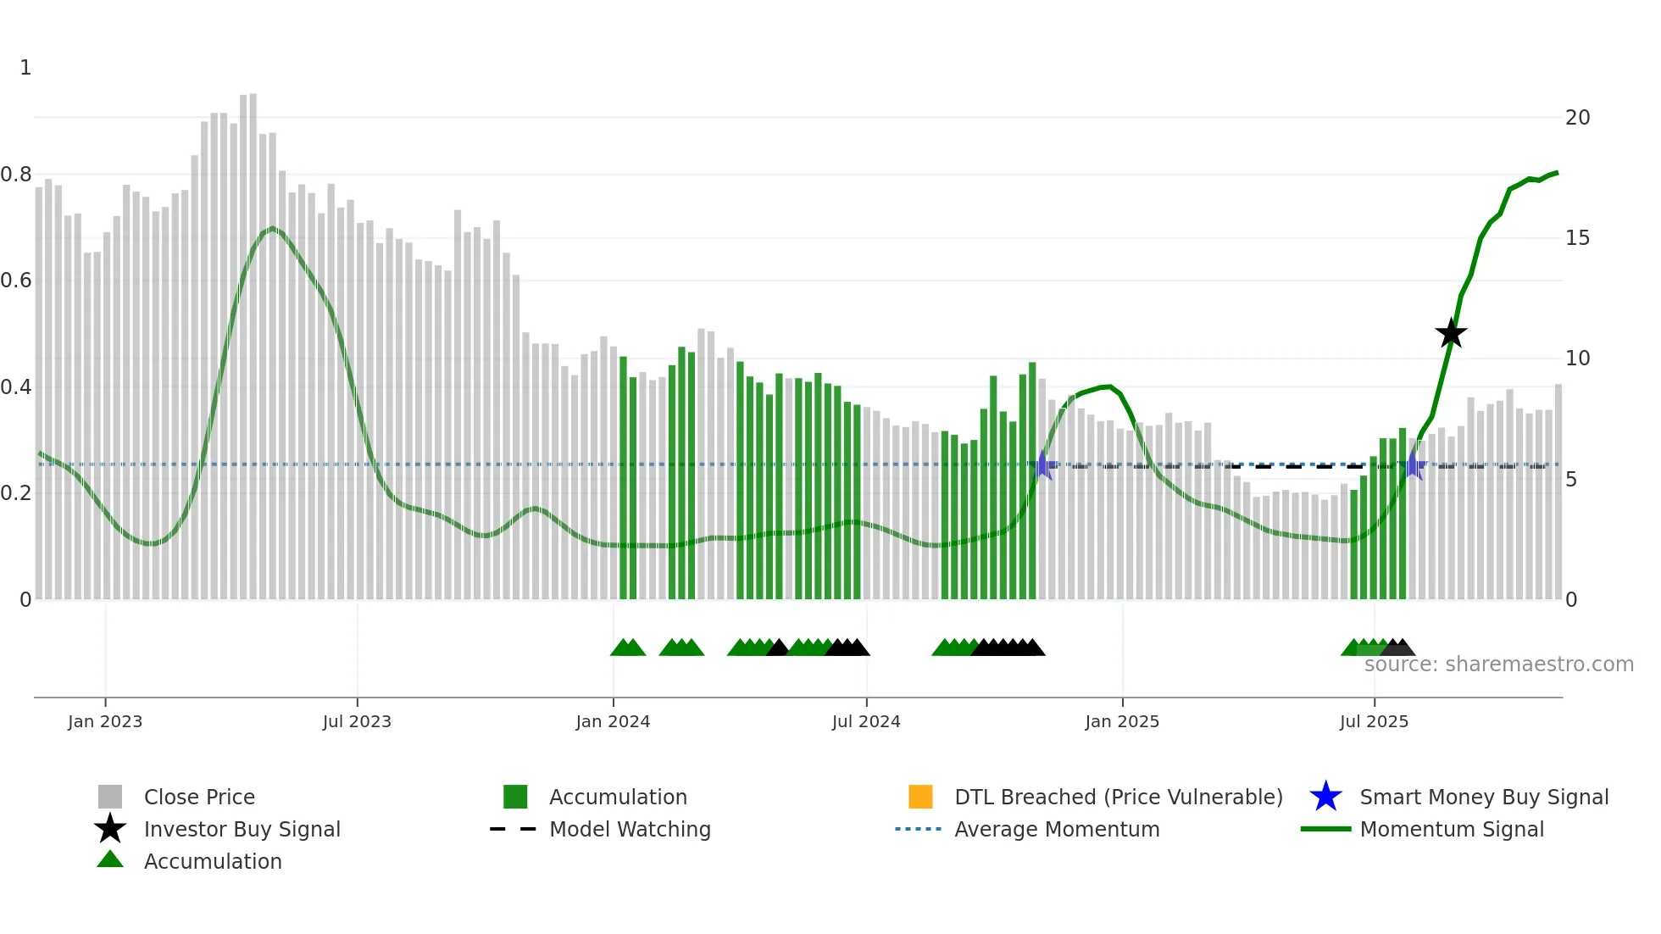Screen dimensions: 1661x934
Task: Click the dotted Average Momentum legend line
Action: pos(918,829)
